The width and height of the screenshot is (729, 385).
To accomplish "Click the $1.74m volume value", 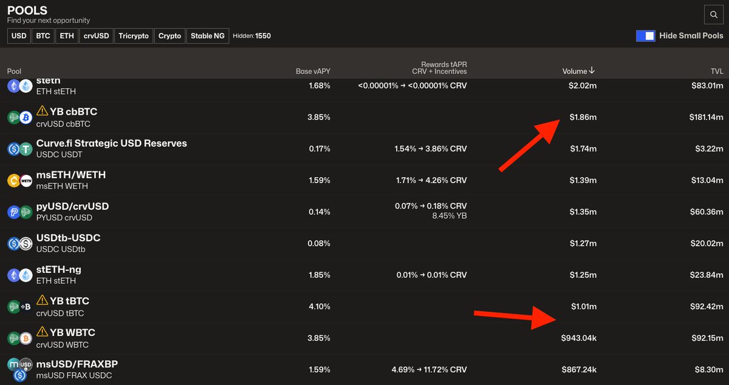I will 583,149.
